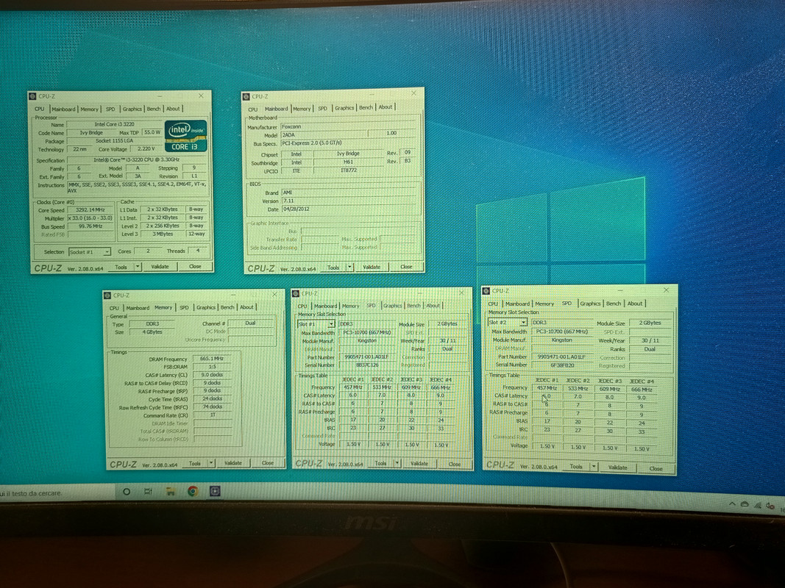Select the SPD tab in DDR3 Memory window
Image resolution: width=785 pixels, height=588 pixels.
pos(184,307)
